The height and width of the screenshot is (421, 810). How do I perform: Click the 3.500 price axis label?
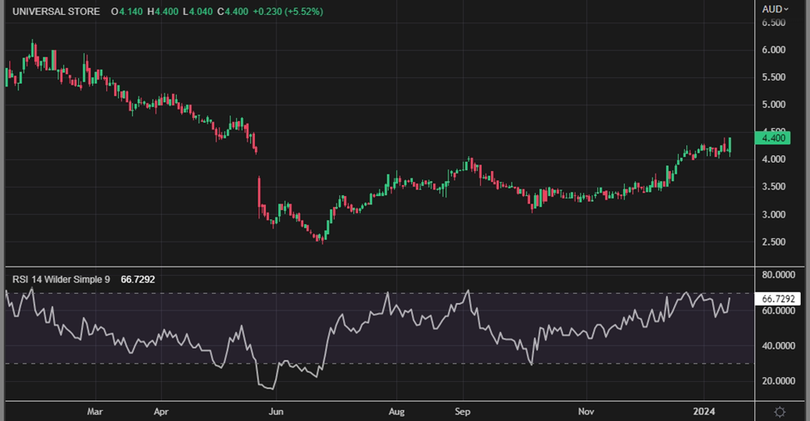point(773,187)
